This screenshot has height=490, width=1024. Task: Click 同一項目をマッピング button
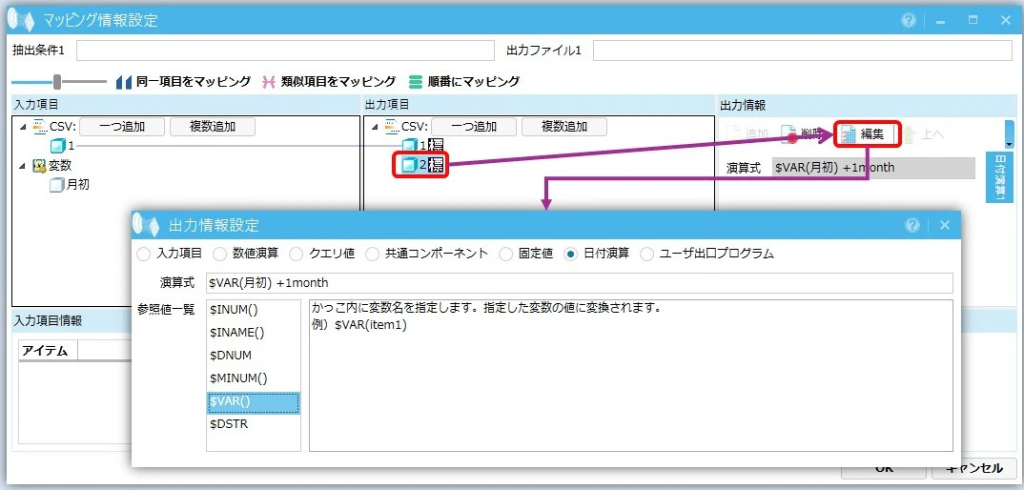pyautogui.click(x=183, y=82)
